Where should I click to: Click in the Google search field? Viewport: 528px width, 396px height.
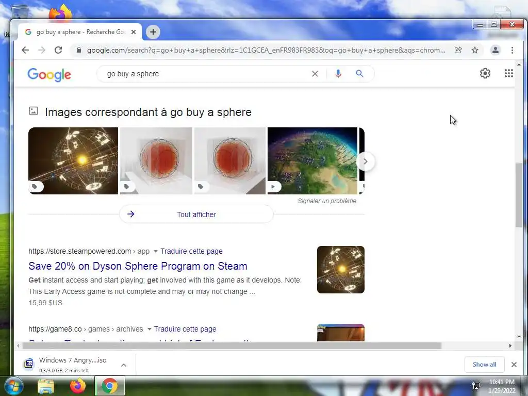(x=205, y=74)
